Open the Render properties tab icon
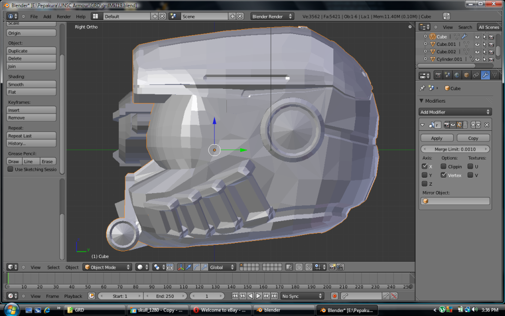 tap(438, 76)
